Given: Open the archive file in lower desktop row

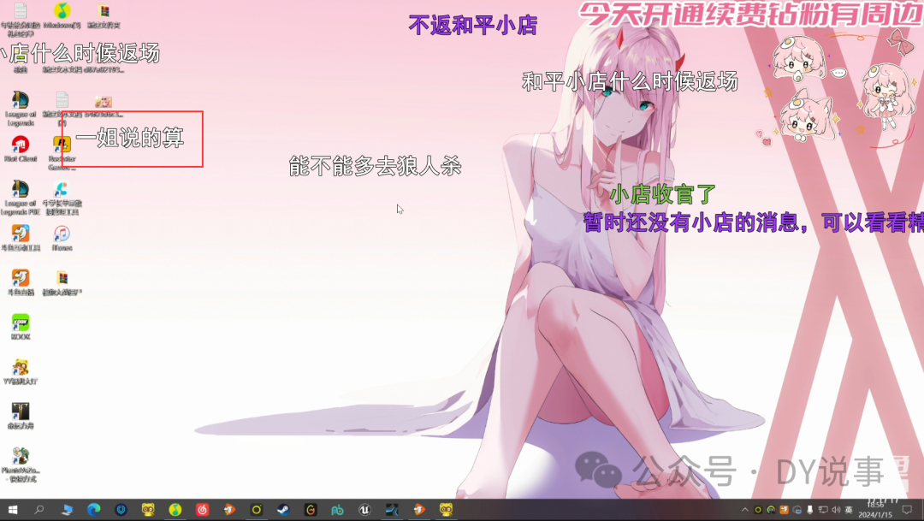Looking at the screenshot, I should click(x=62, y=282).
